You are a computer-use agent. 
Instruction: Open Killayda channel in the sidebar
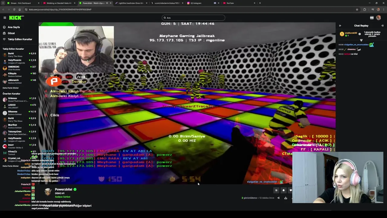pyautogui.click(x=19, y=74)
